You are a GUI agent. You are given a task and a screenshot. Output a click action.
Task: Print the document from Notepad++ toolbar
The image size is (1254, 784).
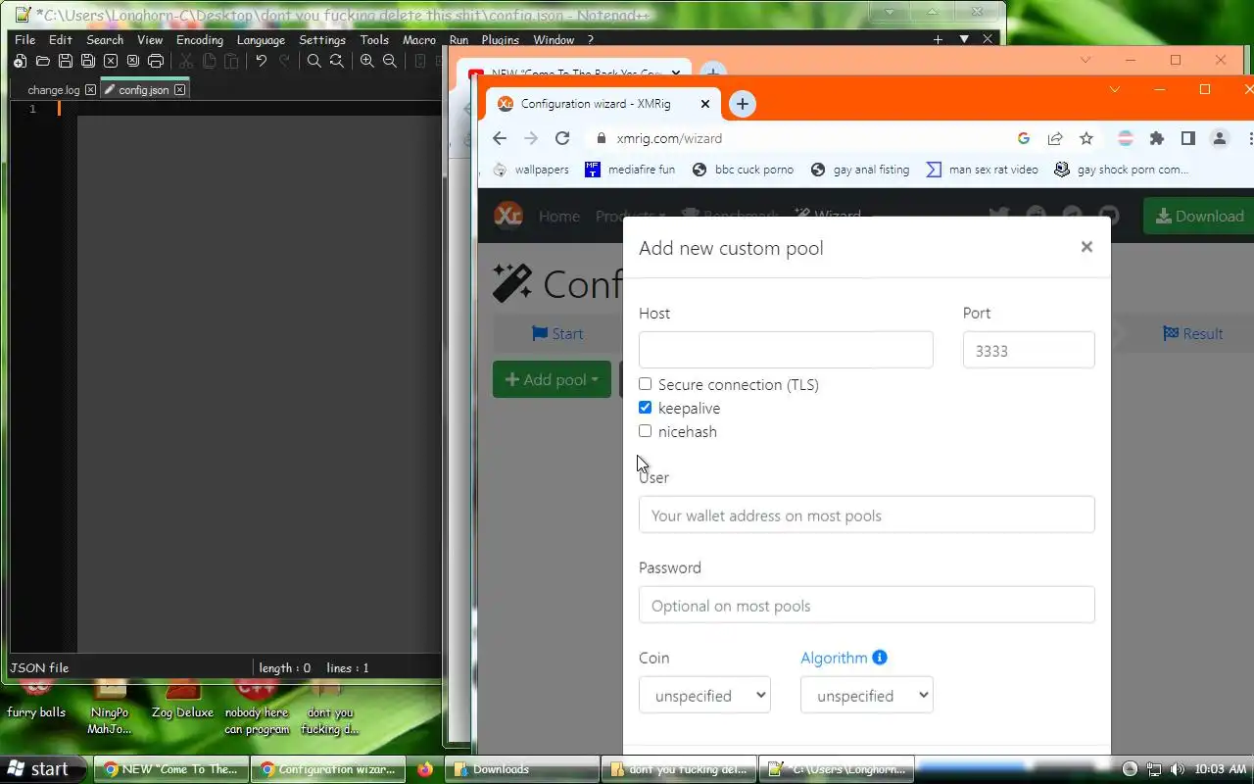click(155, 61)
